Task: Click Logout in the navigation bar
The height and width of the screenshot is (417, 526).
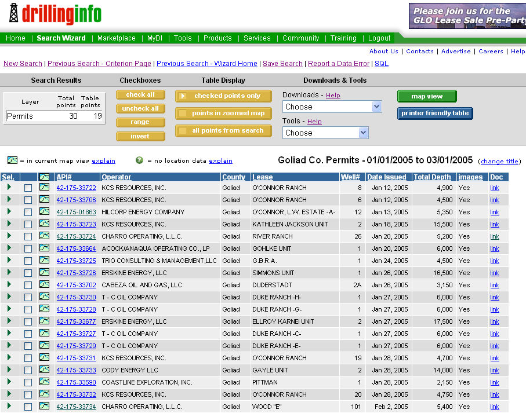Action: click(379, 38)
